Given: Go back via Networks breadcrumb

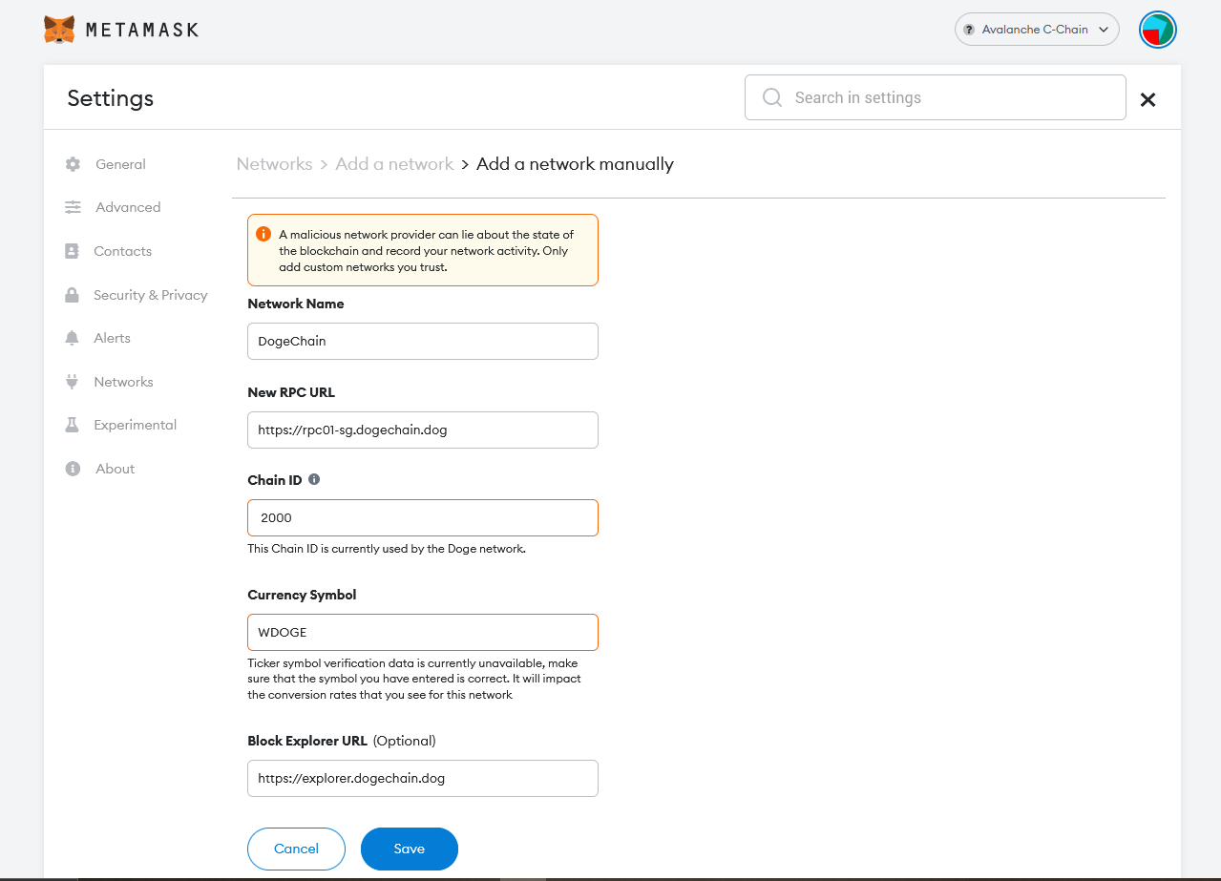Looking at the screenshot, I should [x=274, y=164].
